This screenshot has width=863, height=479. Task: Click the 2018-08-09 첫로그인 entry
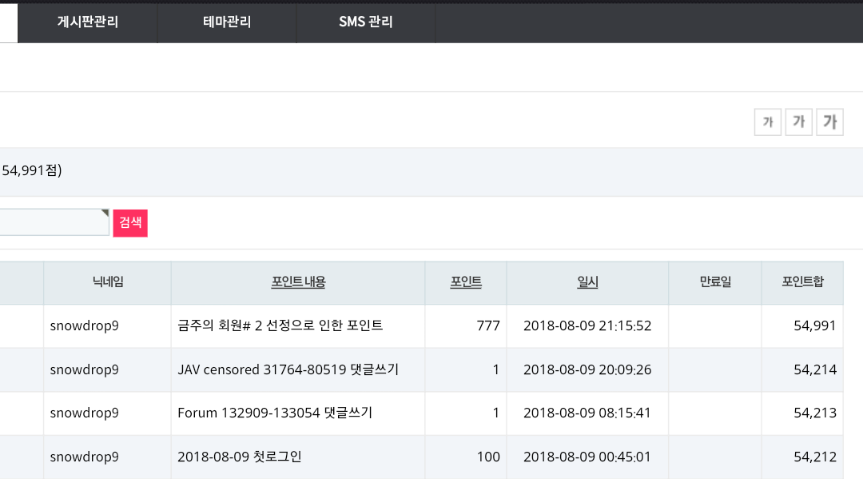click(240, 457)
